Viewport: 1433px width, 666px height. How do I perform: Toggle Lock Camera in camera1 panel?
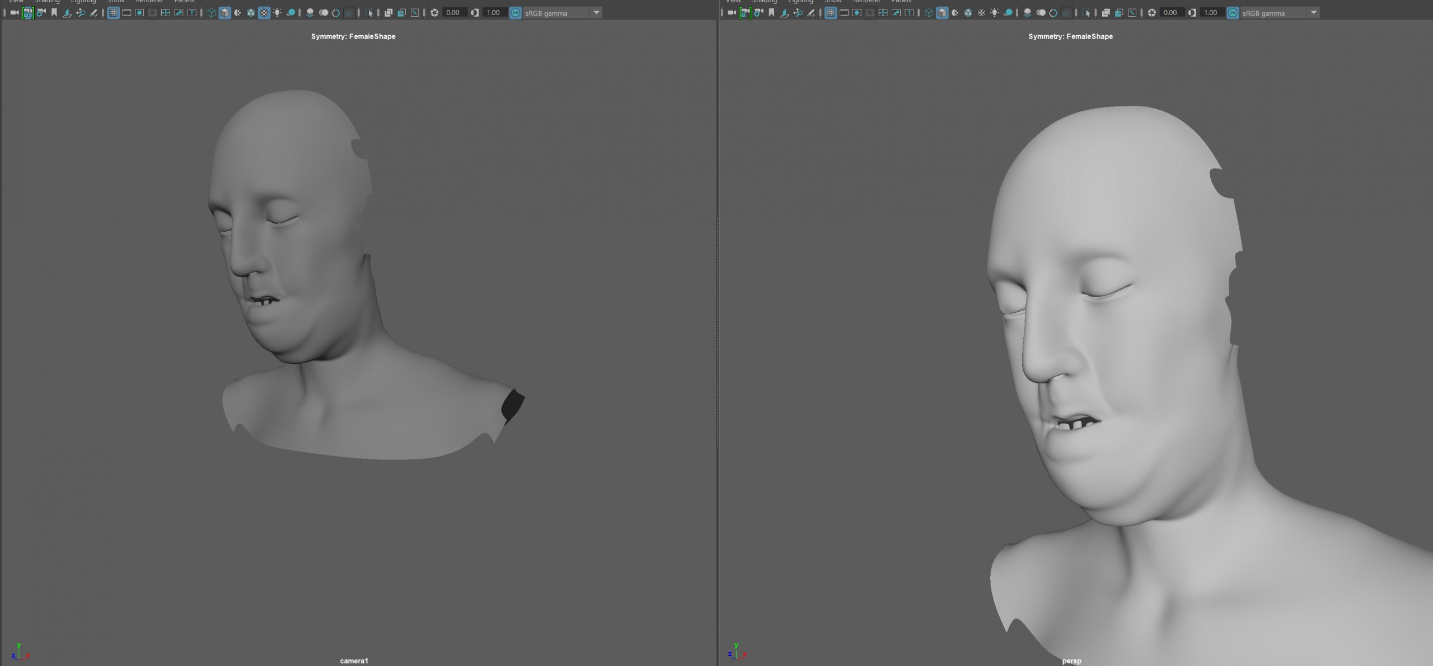27,12
